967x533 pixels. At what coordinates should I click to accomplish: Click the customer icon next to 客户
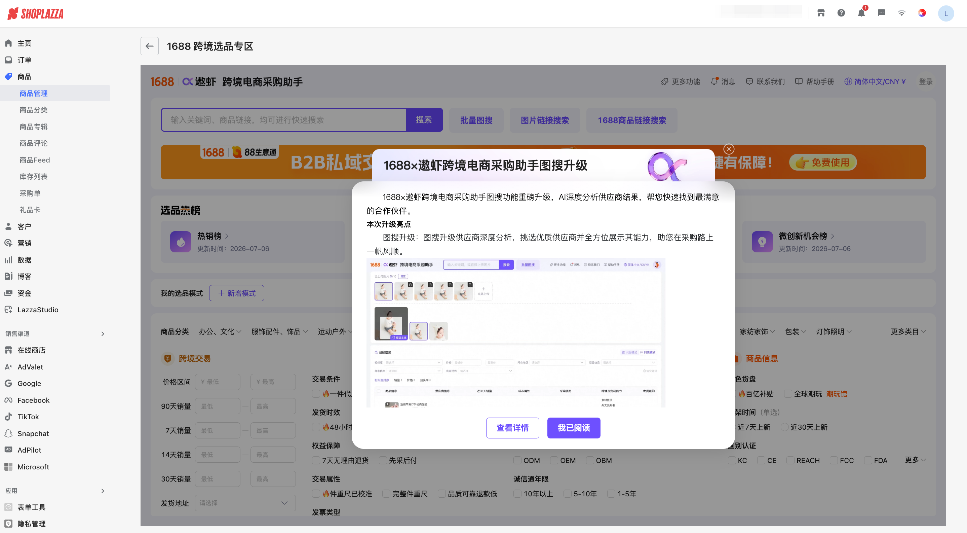9,226
